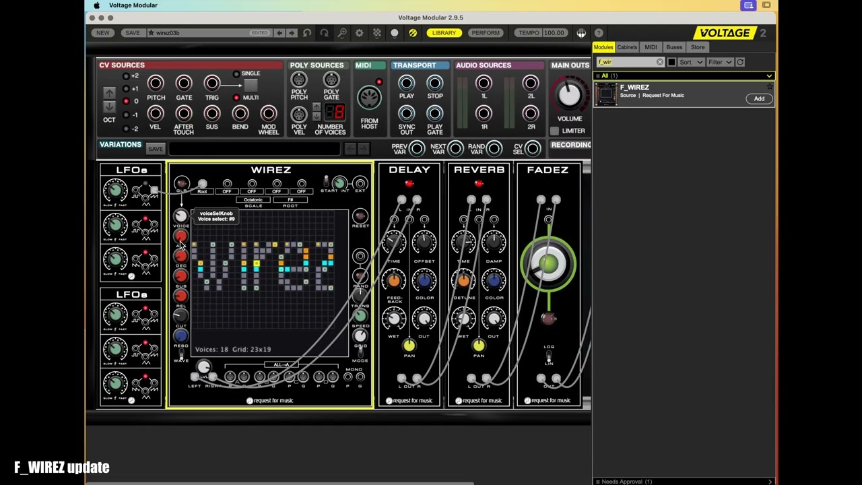Add the F_WIREZ module
This screenshot has height=485, width=862.
click(759, 99)
